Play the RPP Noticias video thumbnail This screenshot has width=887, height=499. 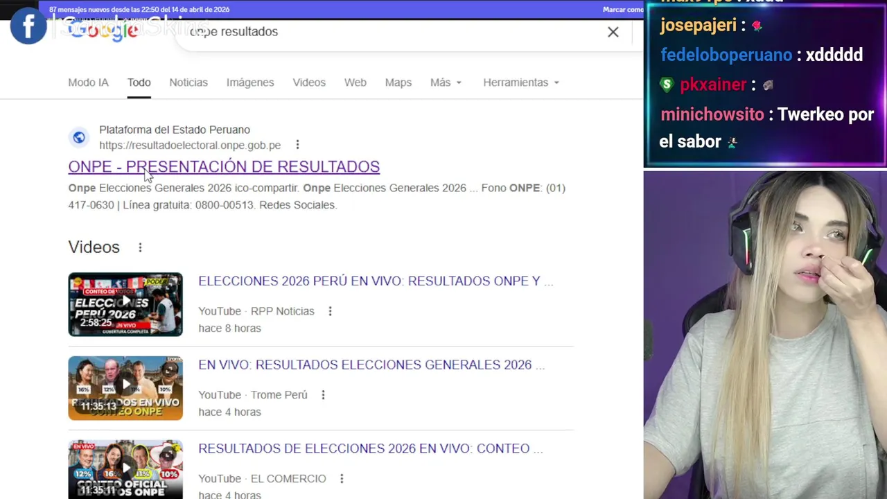[125, 304]
